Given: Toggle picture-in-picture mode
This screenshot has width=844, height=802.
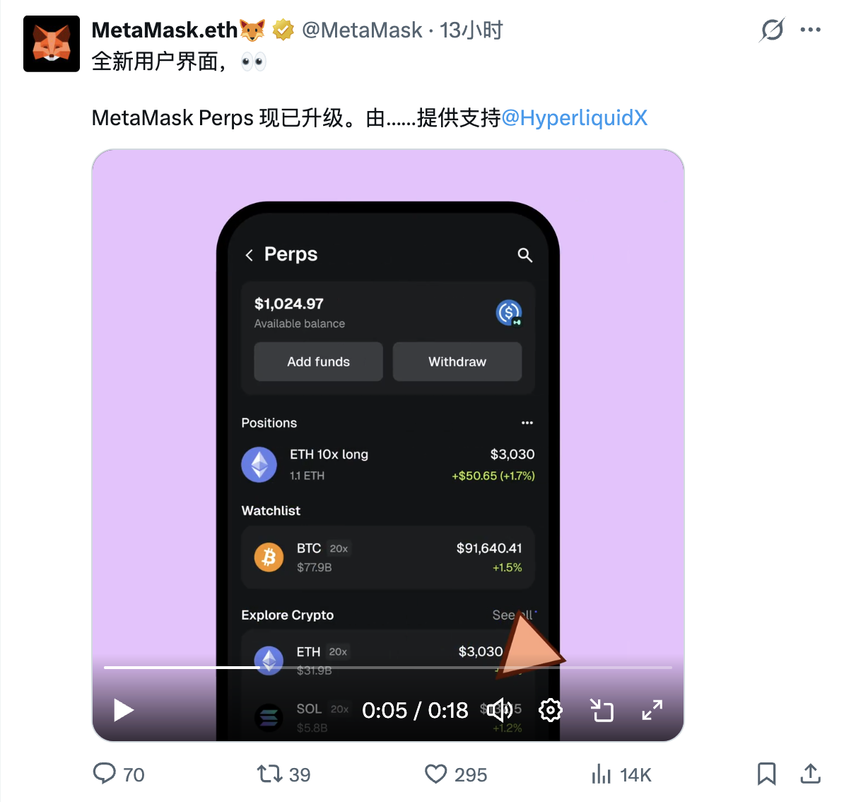Looking at the screenshot, I should coord(602,711).
